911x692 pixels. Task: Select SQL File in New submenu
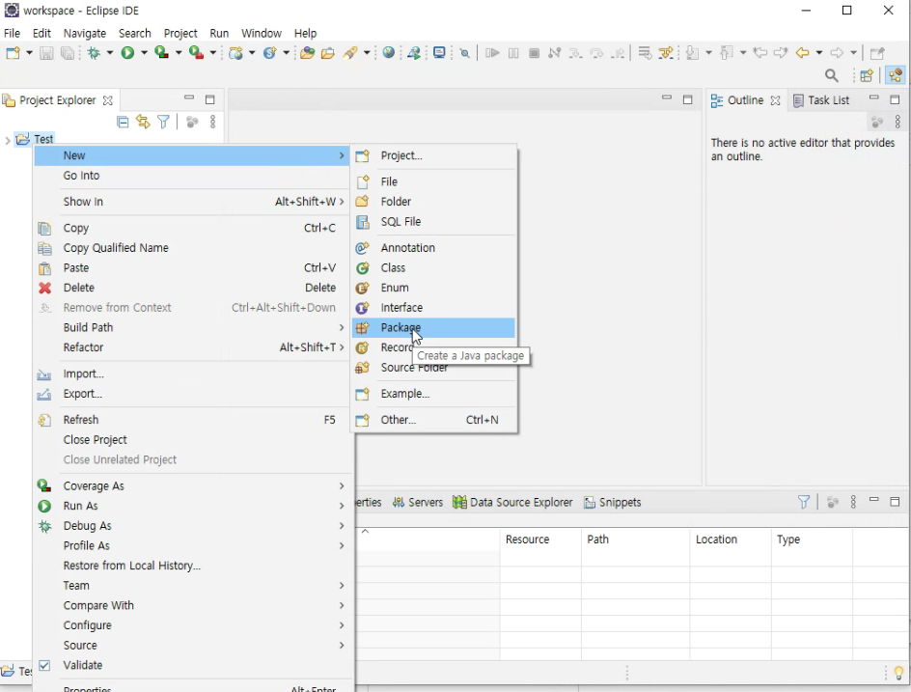(x=433, y=221)
